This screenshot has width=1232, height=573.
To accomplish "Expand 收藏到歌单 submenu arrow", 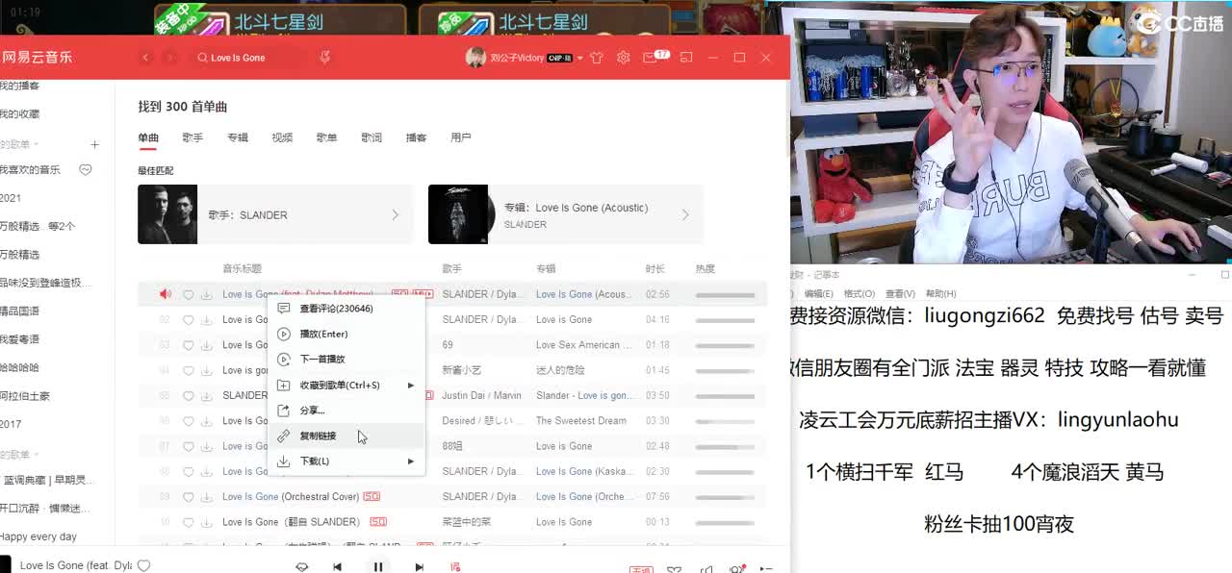I will 411,386.
